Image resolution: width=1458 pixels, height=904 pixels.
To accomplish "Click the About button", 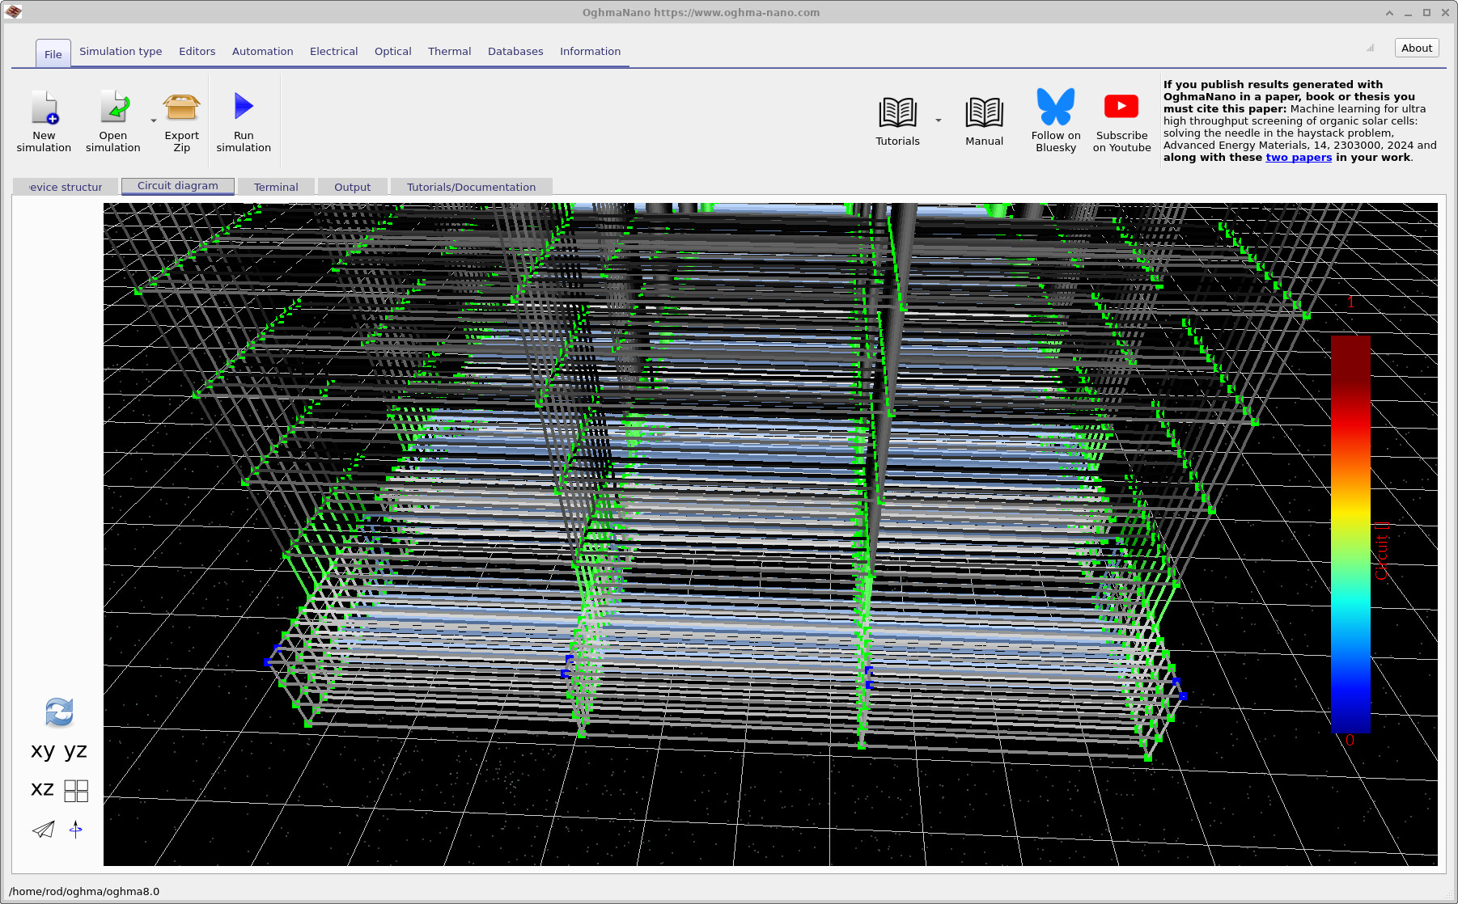I will (x=1416, y=48).
